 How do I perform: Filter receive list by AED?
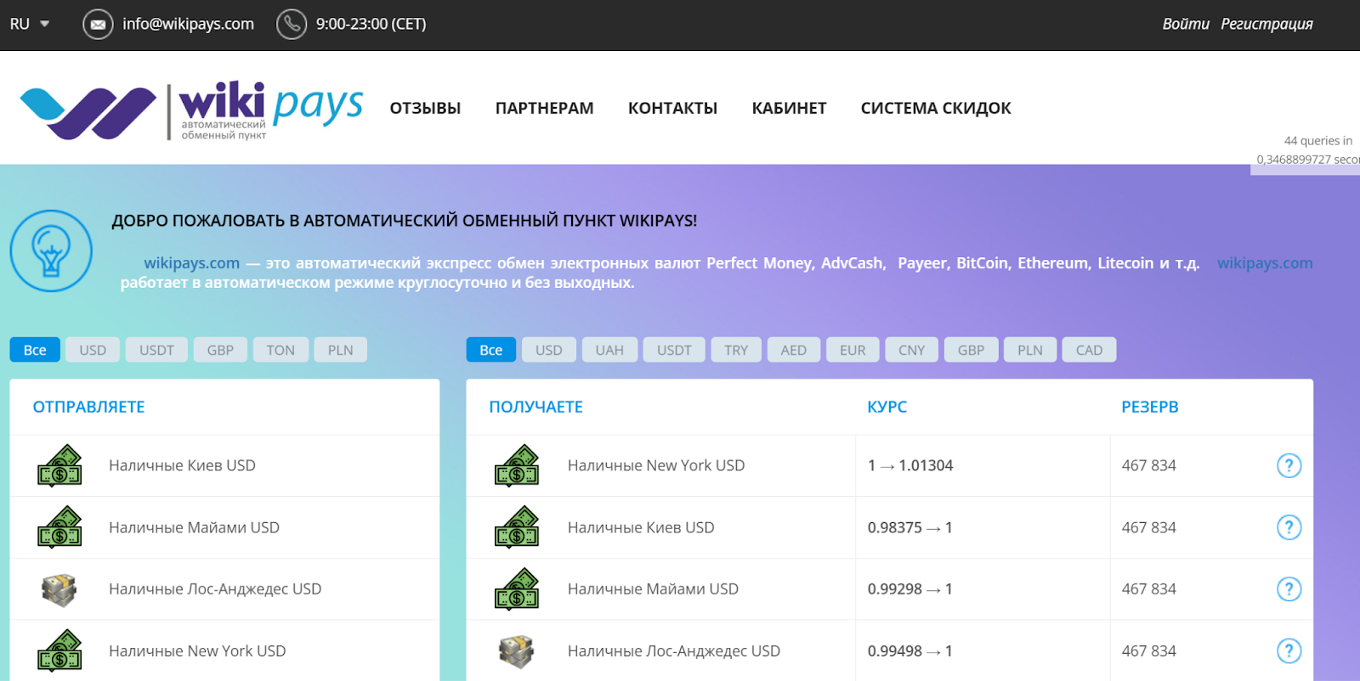(794, 350)
